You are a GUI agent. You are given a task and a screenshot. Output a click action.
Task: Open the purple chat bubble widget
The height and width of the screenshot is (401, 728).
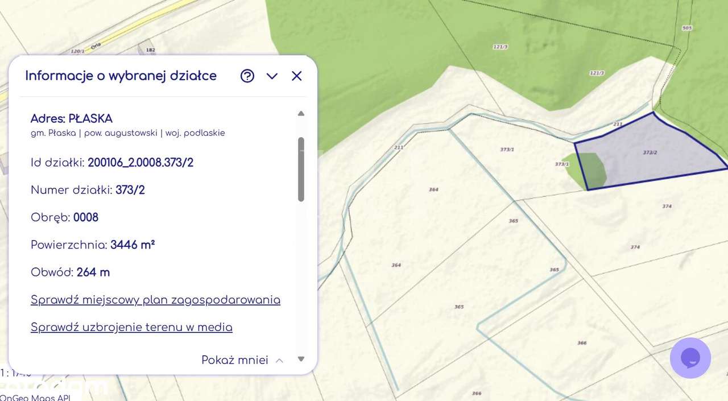[x=690, y=358]
